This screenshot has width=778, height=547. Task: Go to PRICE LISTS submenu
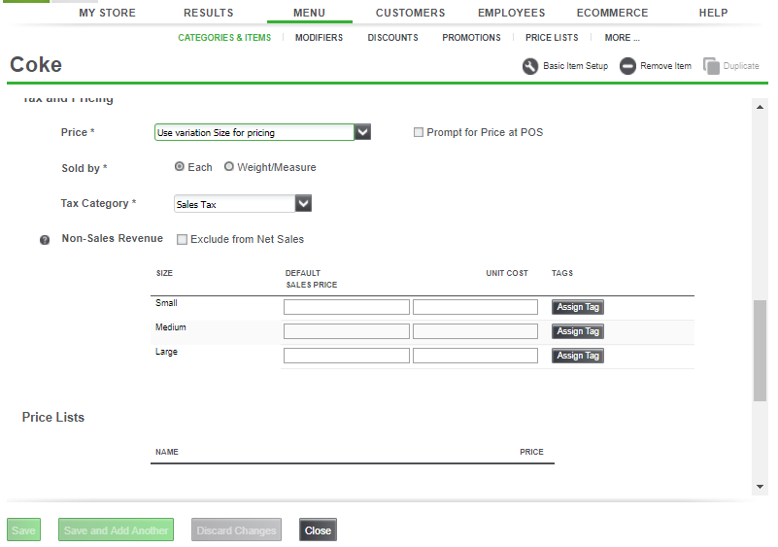coord(552,38)
